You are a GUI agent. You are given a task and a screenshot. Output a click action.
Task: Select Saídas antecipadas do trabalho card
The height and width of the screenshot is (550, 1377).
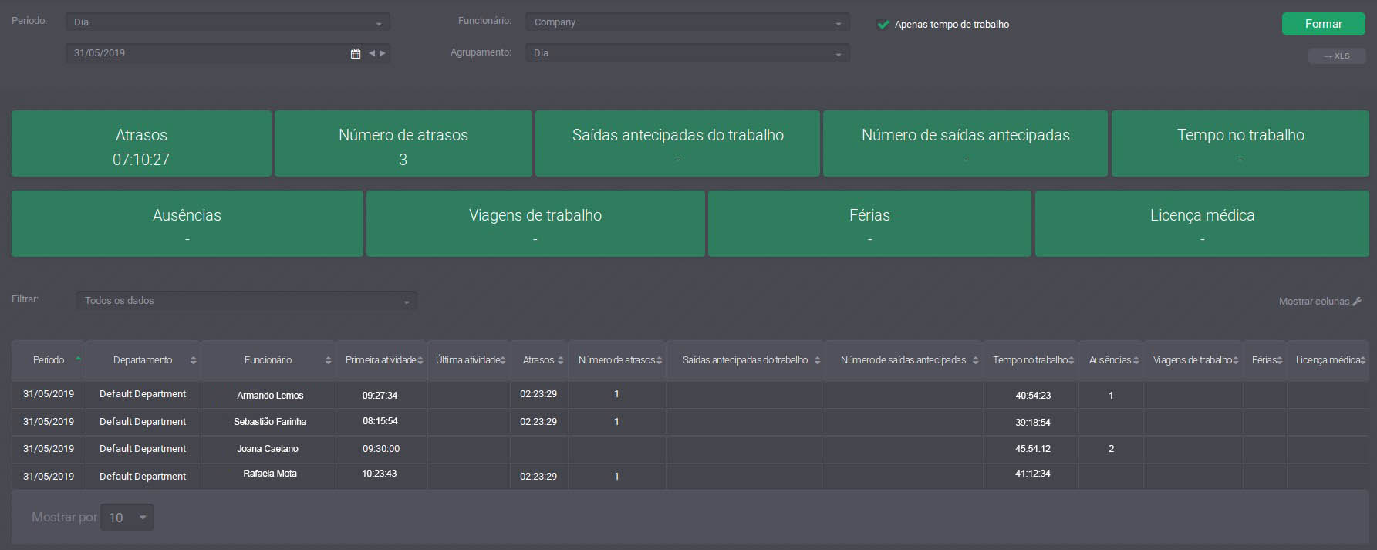(x=677, y=143)
